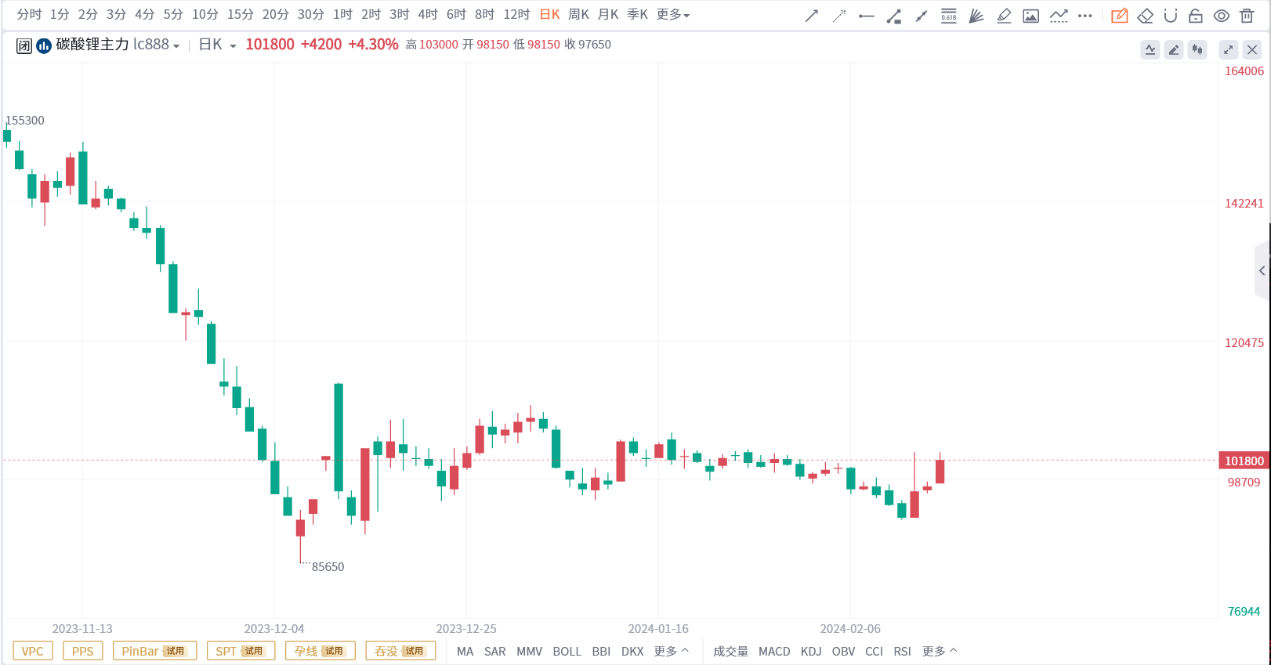
Task: Switch to 季K timeframe
Action: coord(637,14)
